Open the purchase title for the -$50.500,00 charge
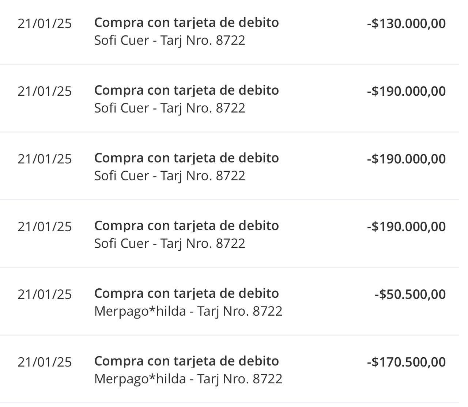 pos(186,293)
